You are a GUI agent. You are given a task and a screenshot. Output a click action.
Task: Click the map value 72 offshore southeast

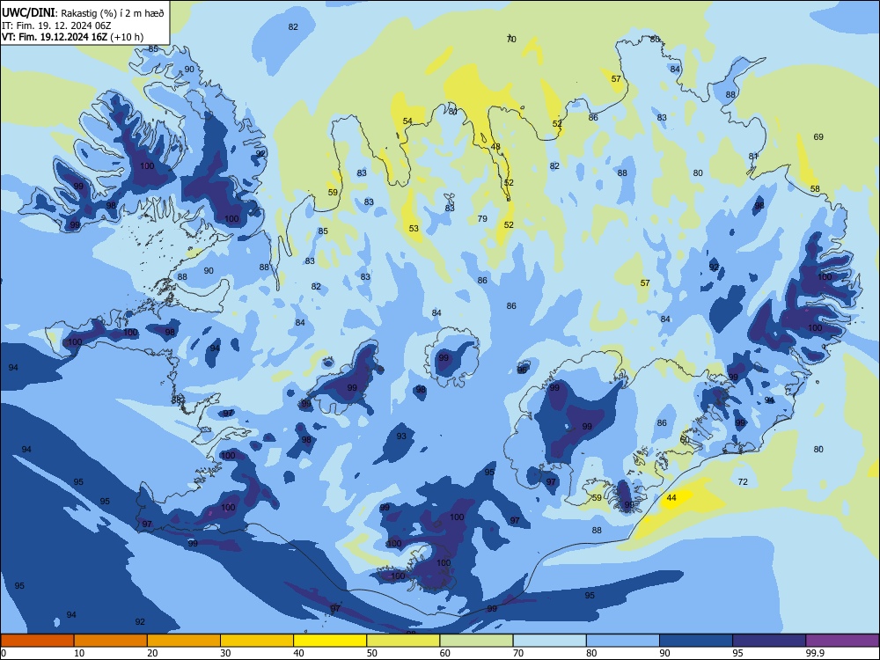click(743, 481)
